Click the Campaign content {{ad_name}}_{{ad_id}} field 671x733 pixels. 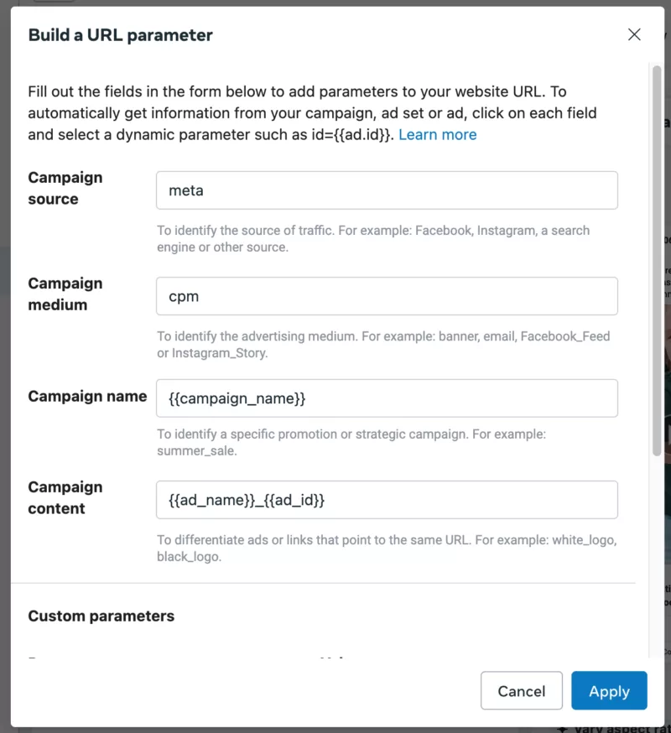(387, 500)
